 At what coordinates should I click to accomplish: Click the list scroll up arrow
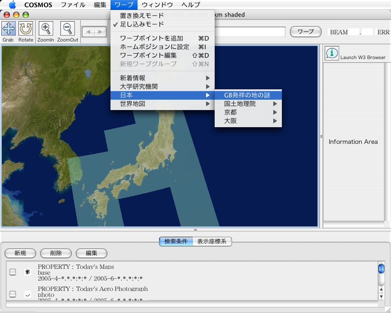[x=381, y=289]
